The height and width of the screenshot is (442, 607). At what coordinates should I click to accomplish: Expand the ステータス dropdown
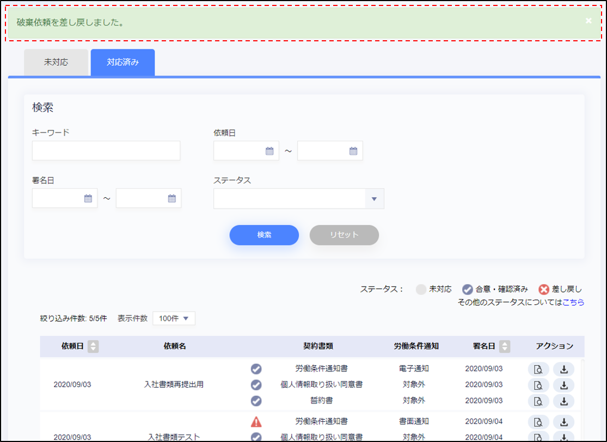374,199
